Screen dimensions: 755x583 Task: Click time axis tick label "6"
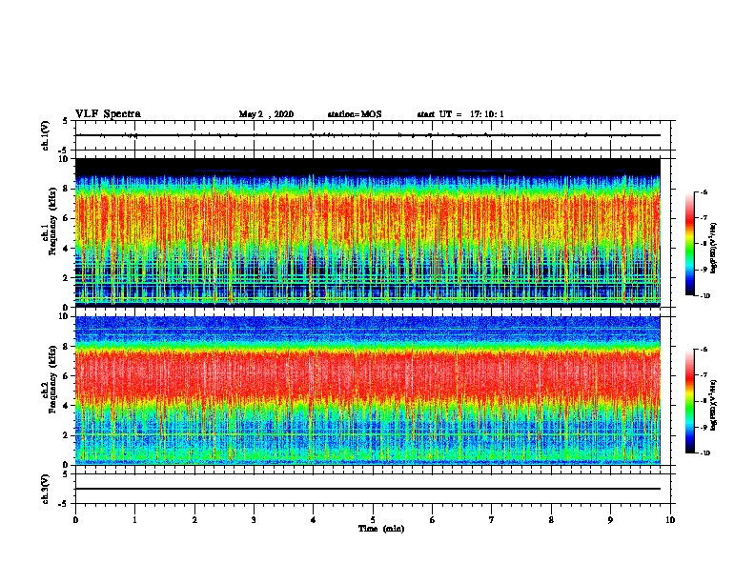[432, 520]
